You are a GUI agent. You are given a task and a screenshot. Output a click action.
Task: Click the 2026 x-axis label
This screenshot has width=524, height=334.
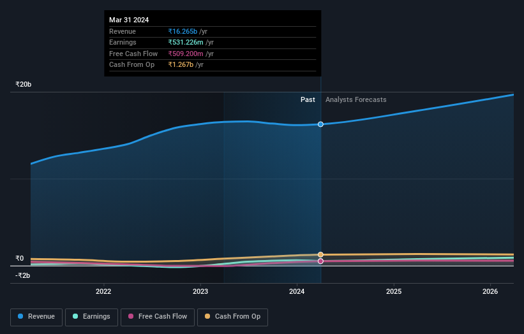(490, 291)
